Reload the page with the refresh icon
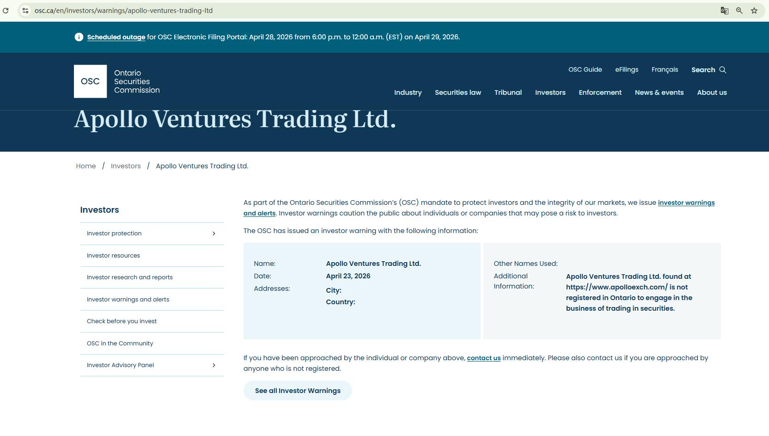 pyautogui.click(x=6, y=11)
